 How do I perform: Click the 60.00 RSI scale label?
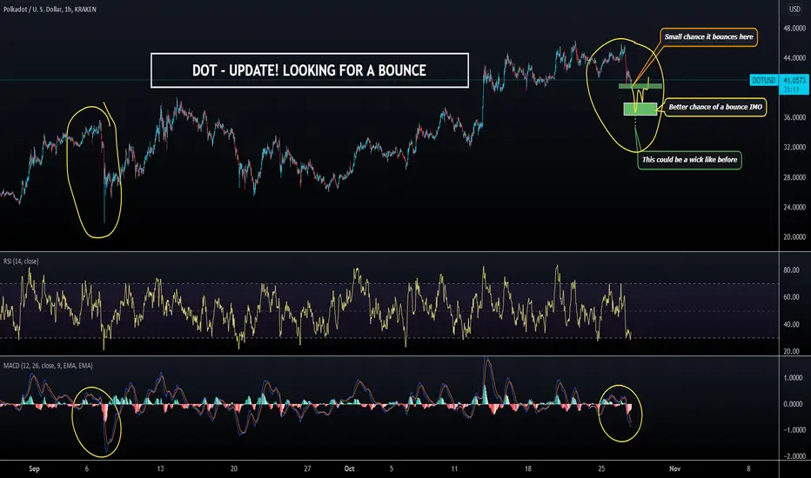(x=791, y=297)
